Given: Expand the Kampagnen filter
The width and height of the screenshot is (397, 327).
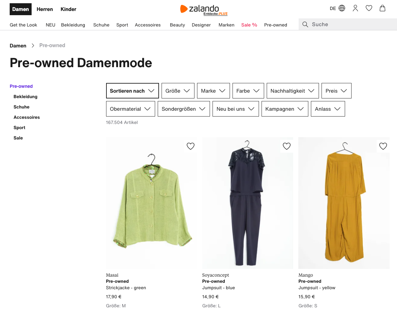Looking at the screenshot, I should 285,109.
